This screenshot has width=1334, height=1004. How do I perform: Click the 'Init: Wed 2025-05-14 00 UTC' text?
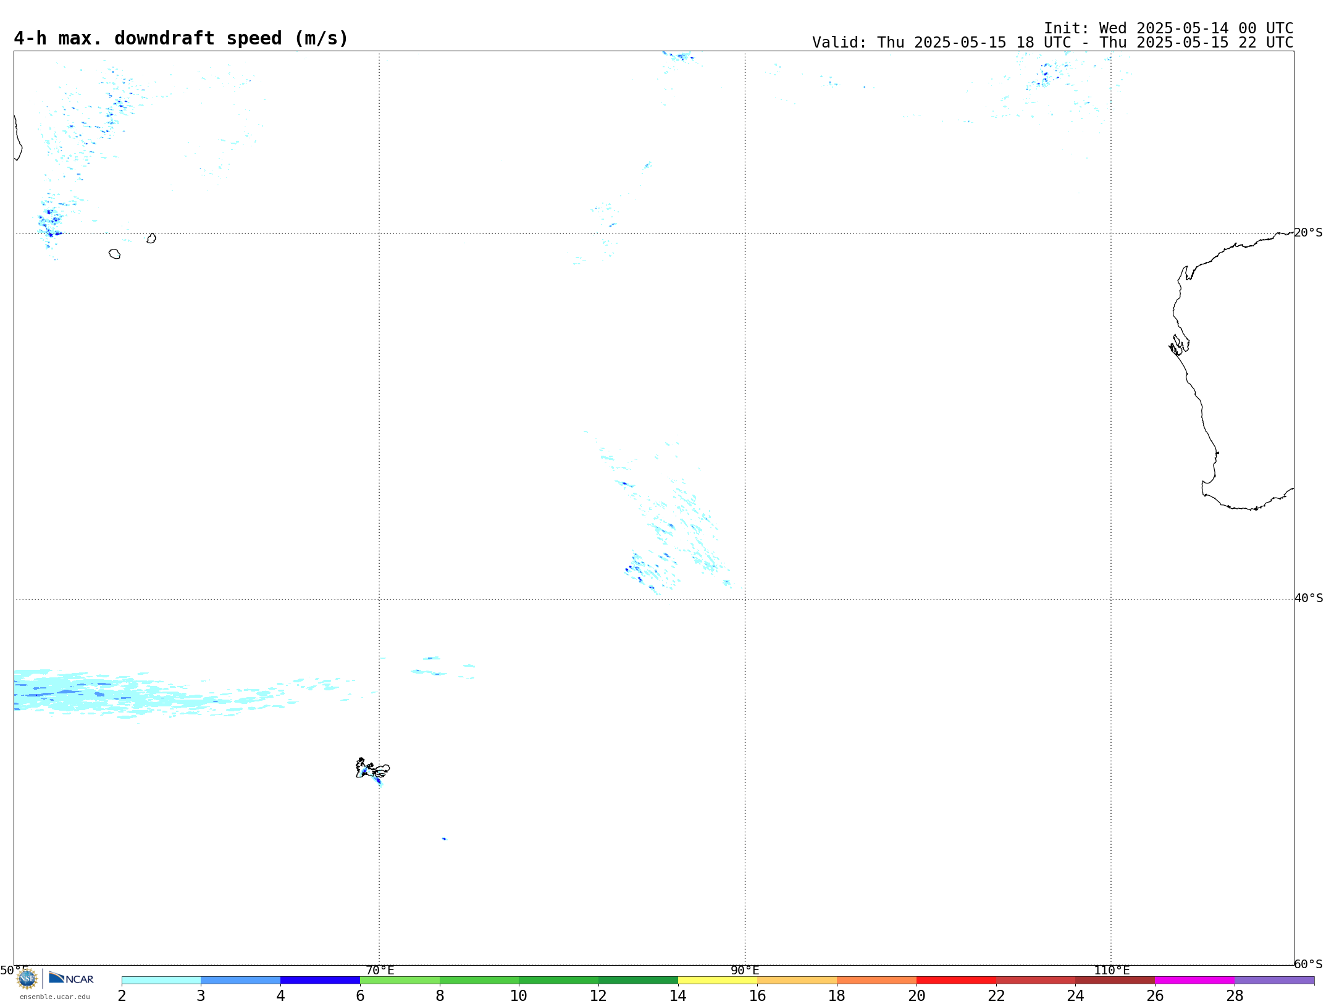1168,28
